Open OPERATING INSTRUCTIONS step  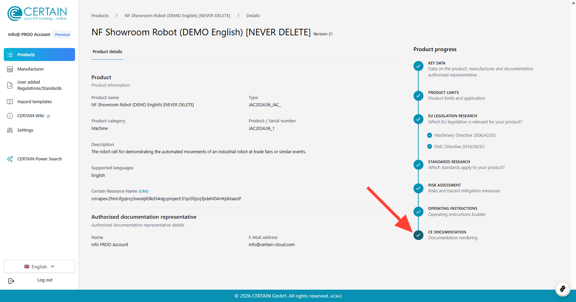[453, 208]
